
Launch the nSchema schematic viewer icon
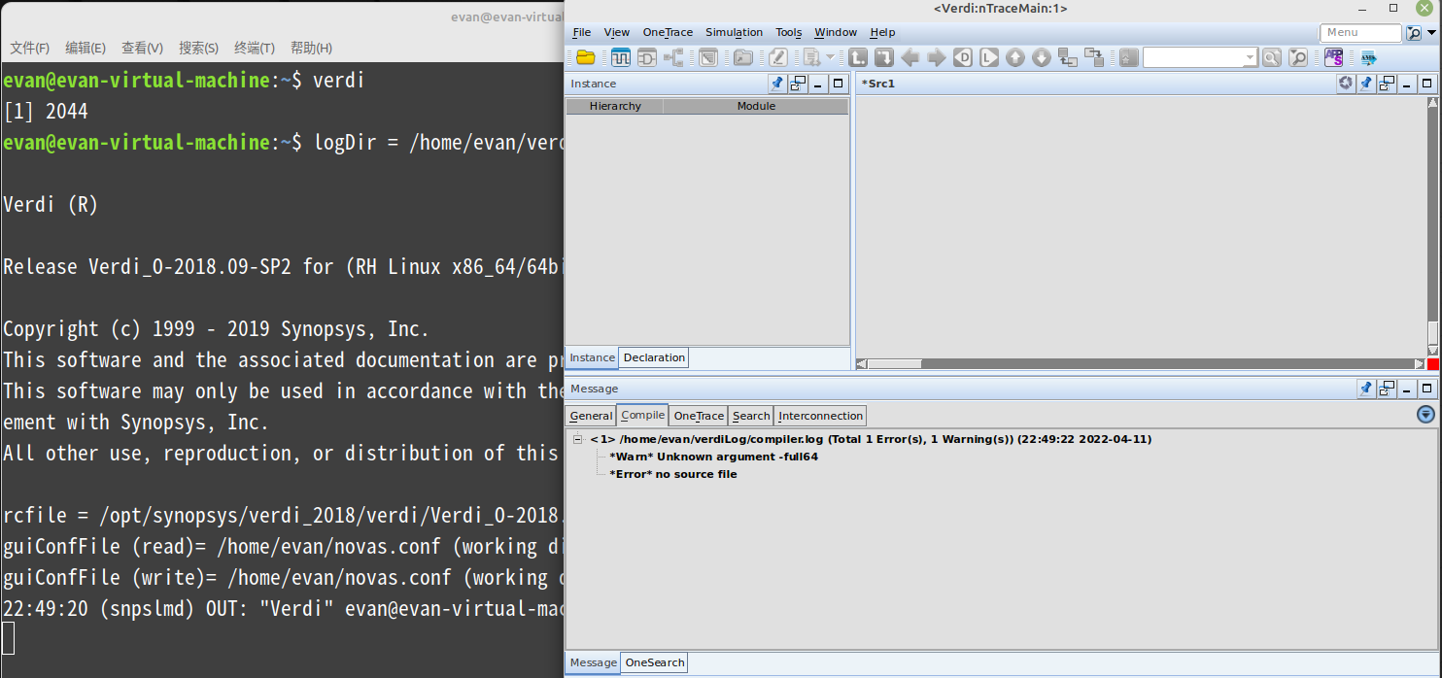(646, 57)
